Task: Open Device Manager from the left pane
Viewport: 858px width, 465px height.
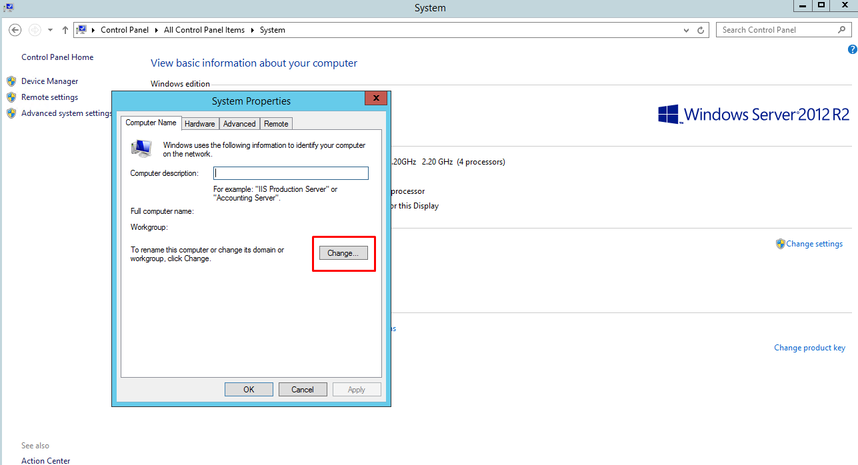Action: (x=50, y=81)
